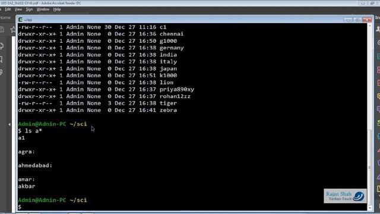The width and height of the screenshot is (380, 214).
Task: Click the 'agra:' output line
Action: click(x=26, y=152)
